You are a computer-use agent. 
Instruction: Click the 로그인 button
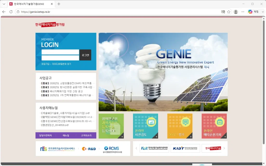(85, 55)
